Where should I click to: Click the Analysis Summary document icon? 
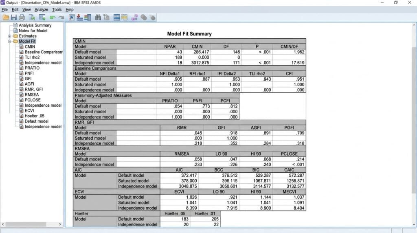[15, 25]
